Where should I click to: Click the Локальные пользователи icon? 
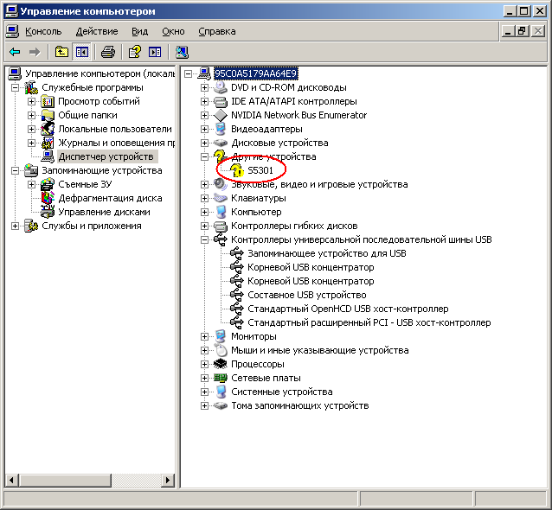(x=48, y=129)
